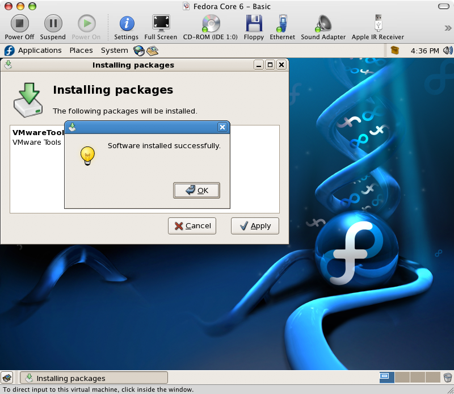The height and width of the screenshot is (394, 454).
Task: Switch to the fourth workspace
Action: (433, 378)
